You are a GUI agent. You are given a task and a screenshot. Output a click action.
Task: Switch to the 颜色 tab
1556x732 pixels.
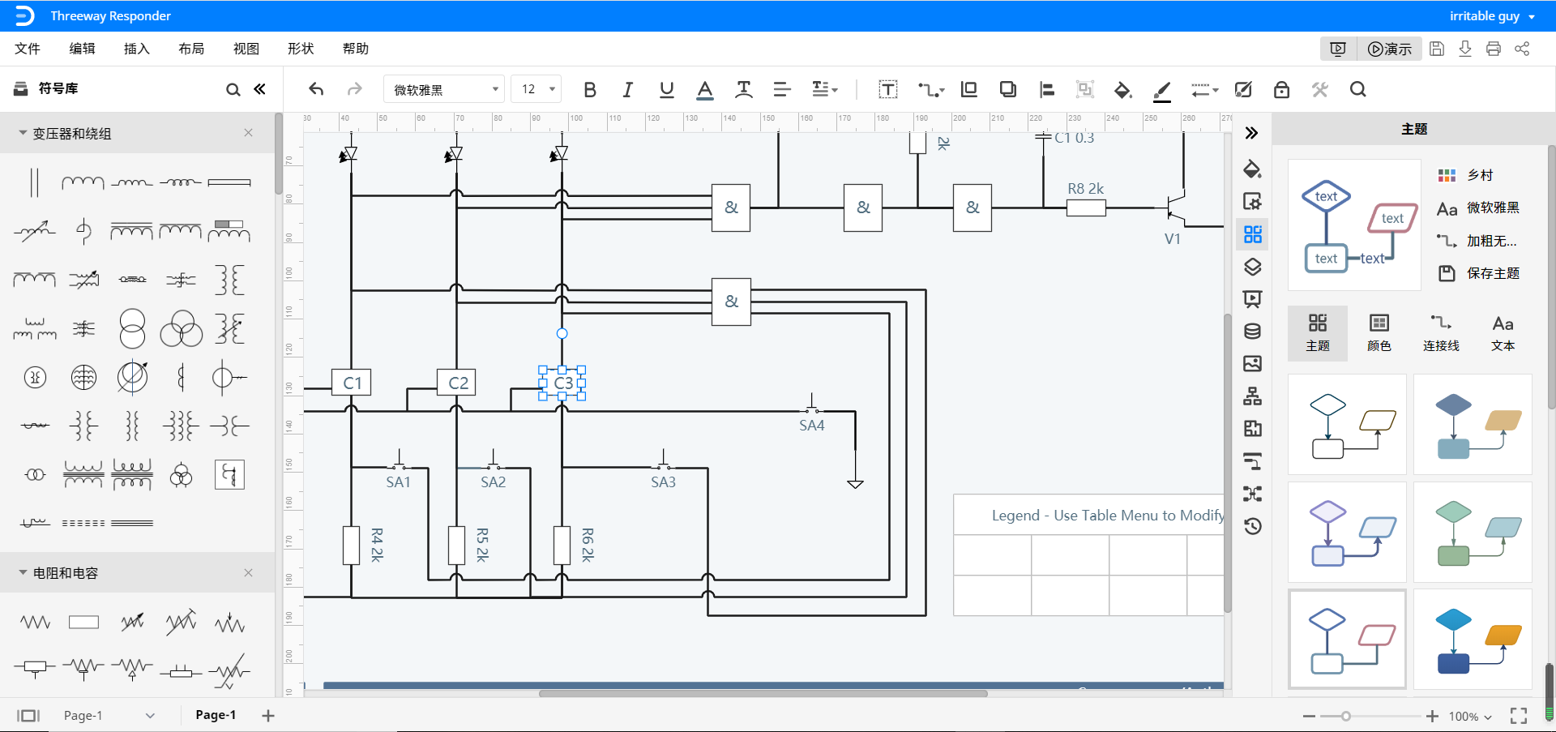tap(1379, 332)
